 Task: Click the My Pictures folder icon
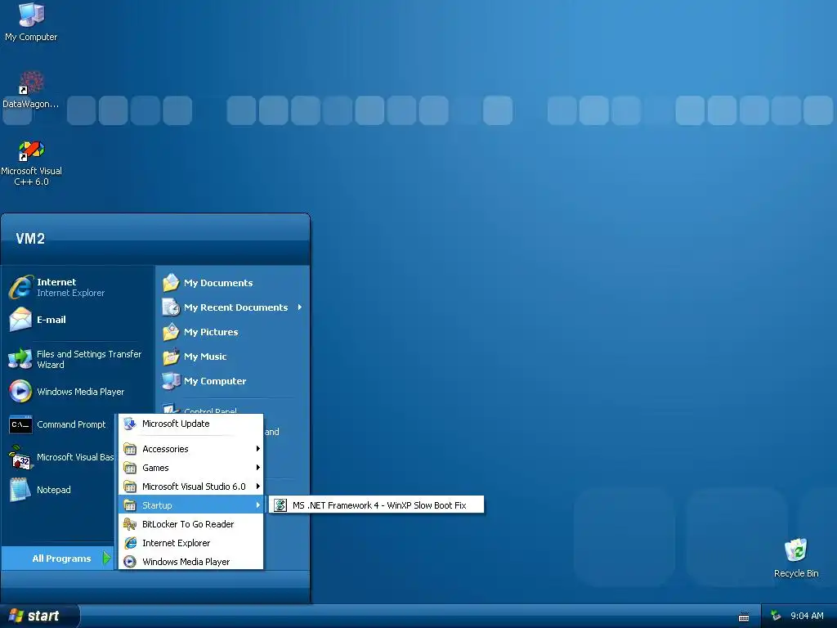171,332
